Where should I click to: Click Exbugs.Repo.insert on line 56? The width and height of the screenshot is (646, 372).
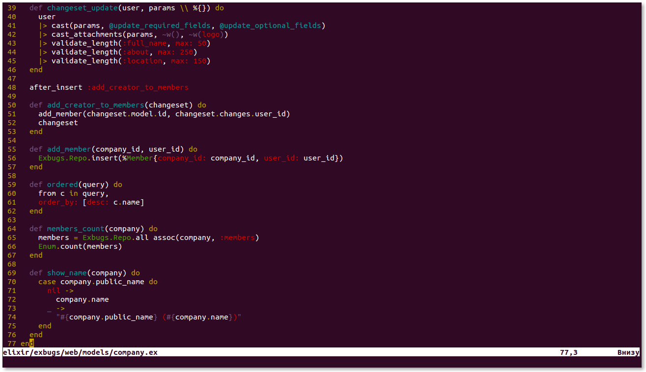pos(78,158)
